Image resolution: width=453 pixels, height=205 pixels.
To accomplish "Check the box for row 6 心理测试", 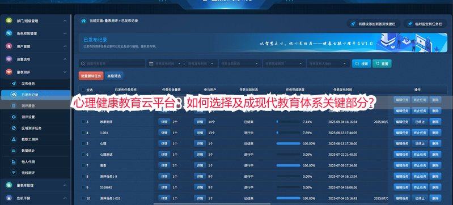I will click(83, 155).
